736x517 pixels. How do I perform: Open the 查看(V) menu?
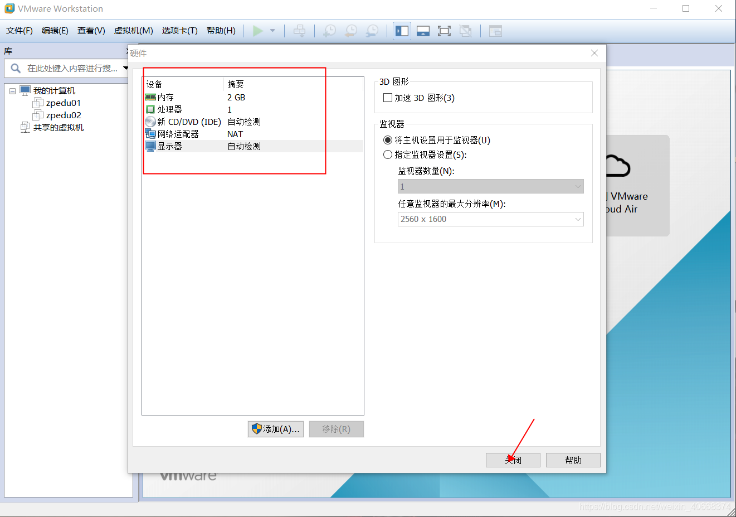pyautogui.click(x=91, y=31)
